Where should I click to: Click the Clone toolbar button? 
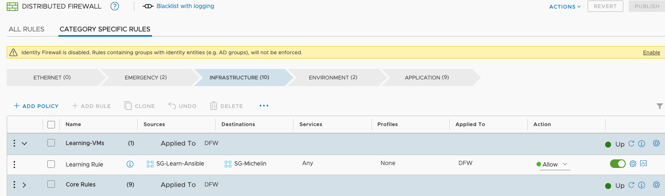pyautogui.click(x=140, y=106)
